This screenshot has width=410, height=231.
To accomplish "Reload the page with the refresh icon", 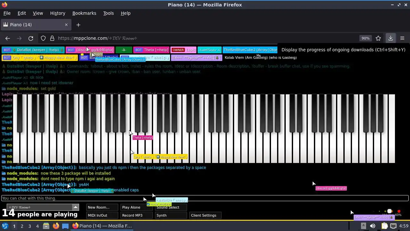I will pyautogui.click(x=31, y=38).
